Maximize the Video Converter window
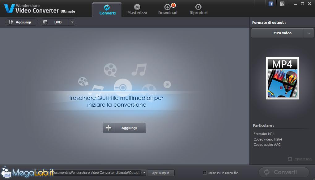The width and height of the screenshot is (315, 180). tap(302, 4)
